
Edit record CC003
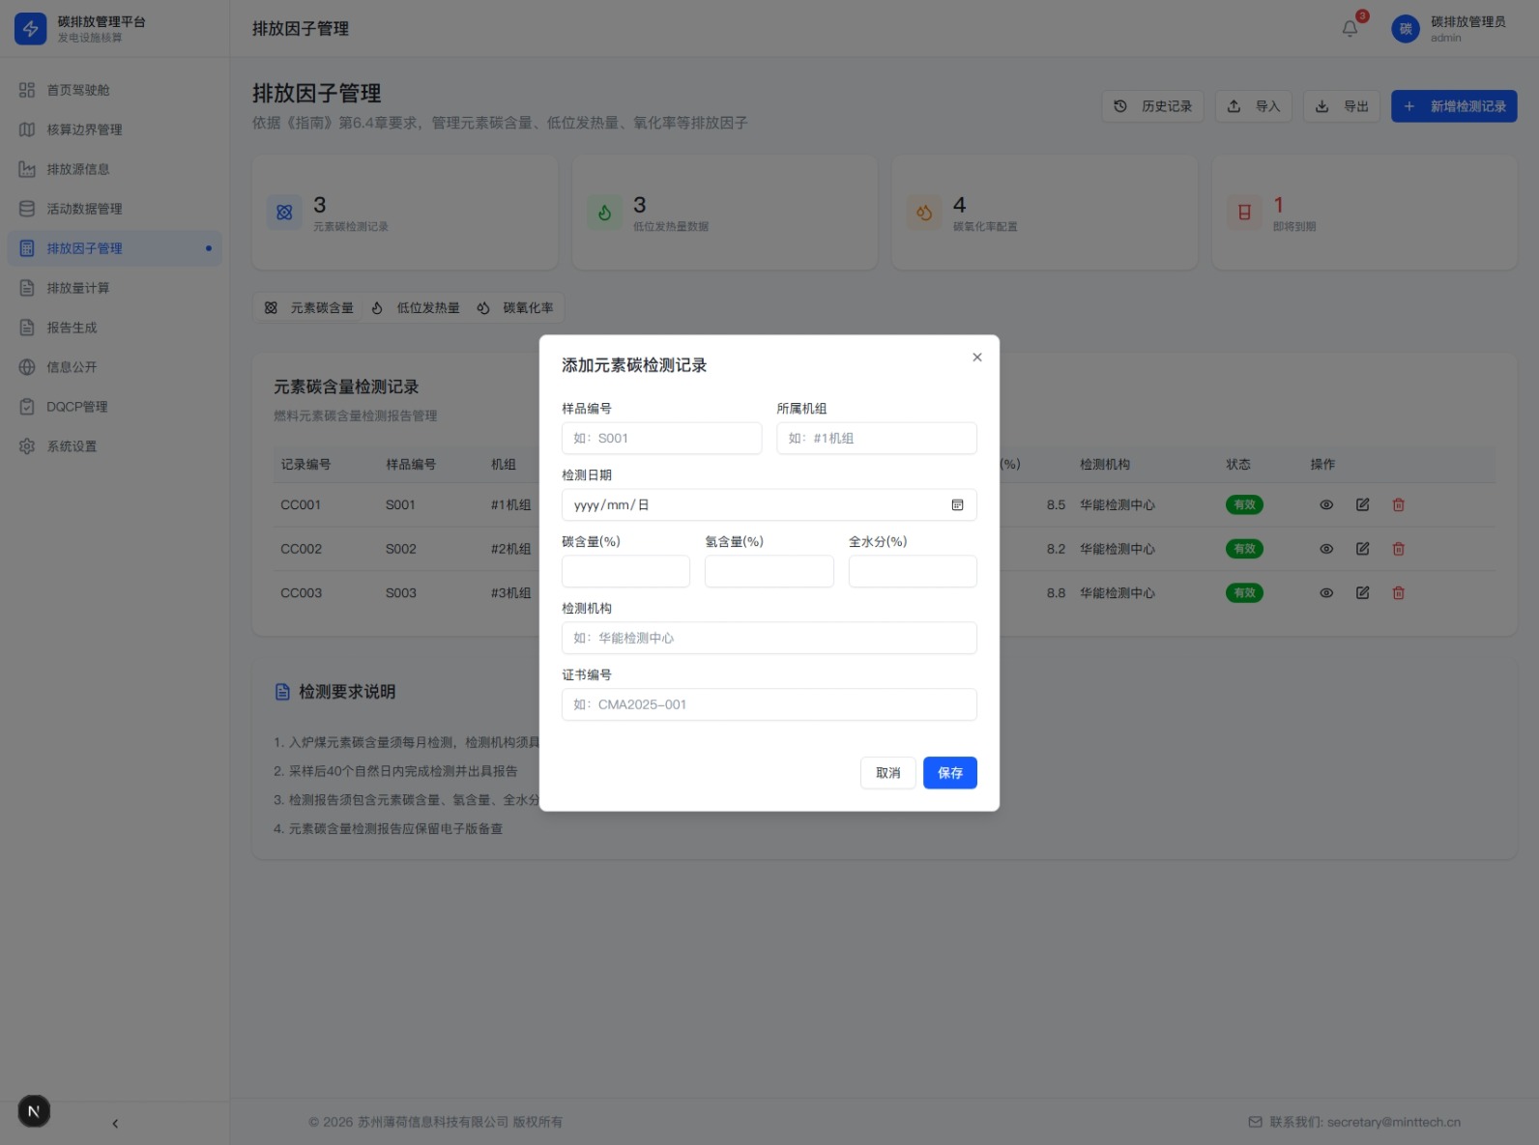(1362, 593)
